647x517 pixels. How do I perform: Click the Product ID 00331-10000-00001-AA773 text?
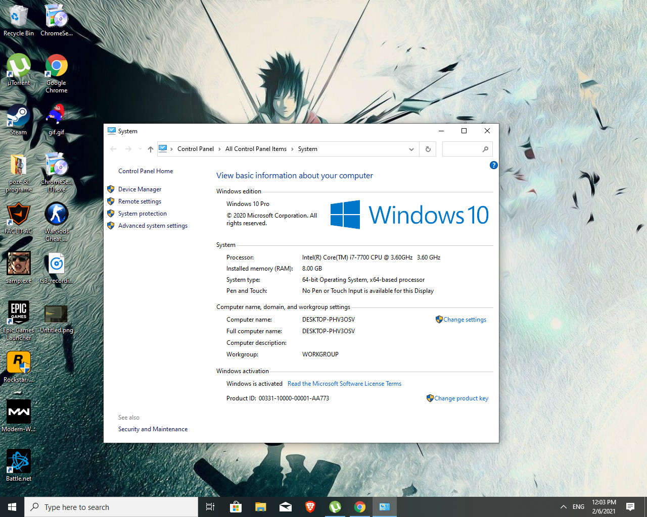[294, 398]
